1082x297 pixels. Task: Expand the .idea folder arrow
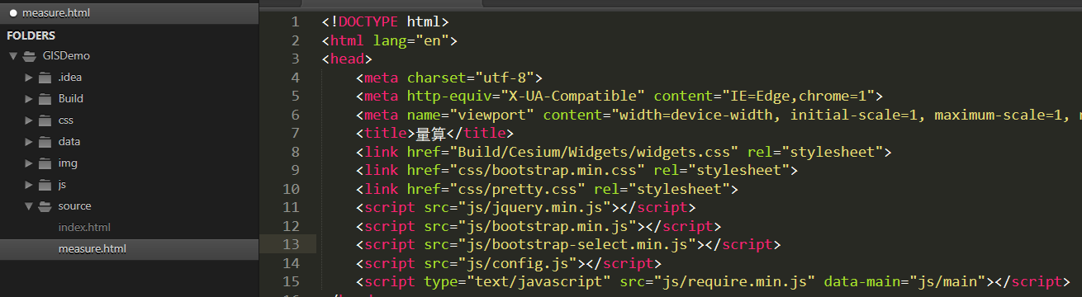[28, 78]
